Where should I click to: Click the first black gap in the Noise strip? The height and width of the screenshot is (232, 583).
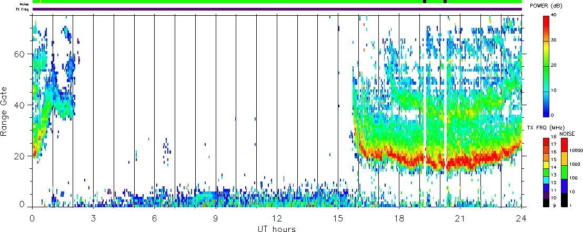pos(425,2)
